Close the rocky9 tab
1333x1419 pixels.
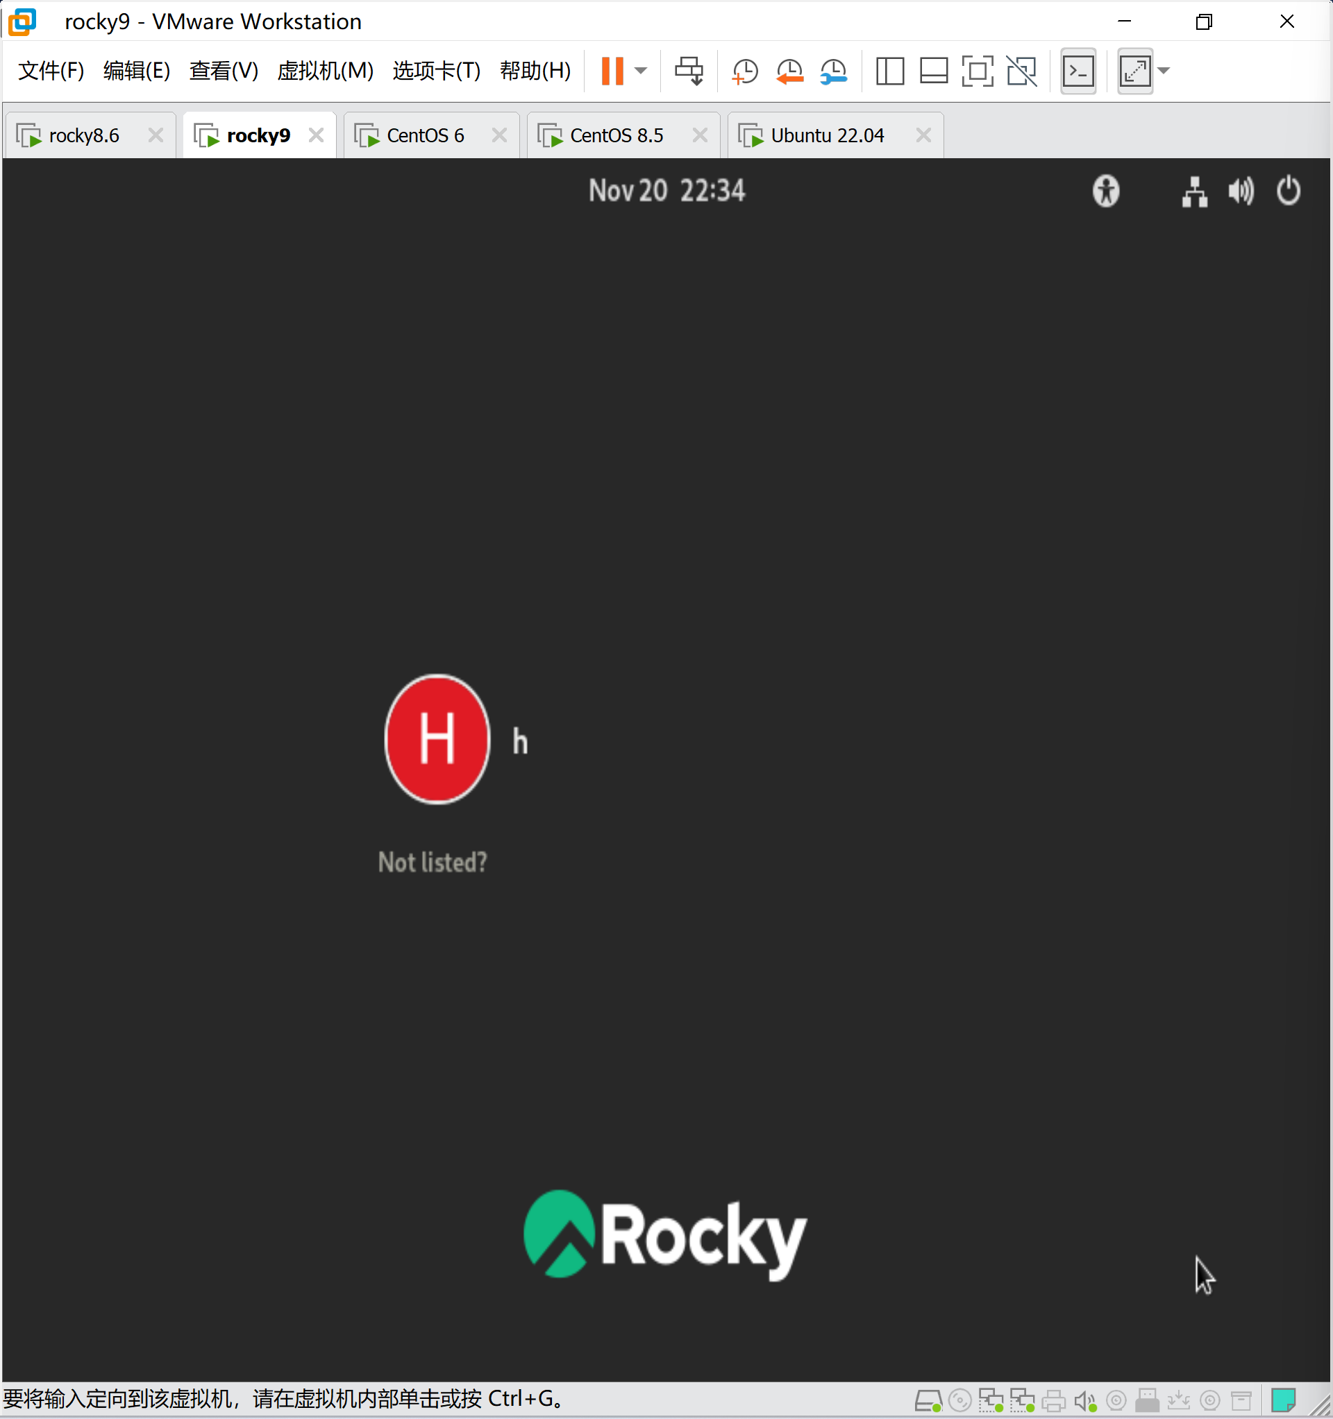316,135
